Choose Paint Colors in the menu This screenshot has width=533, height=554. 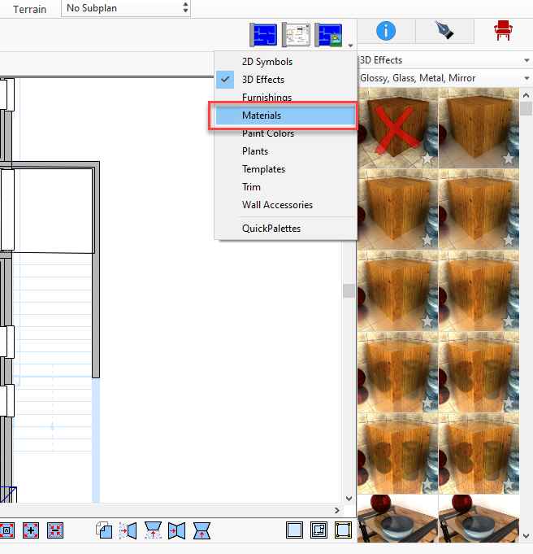tap(267, 133)
